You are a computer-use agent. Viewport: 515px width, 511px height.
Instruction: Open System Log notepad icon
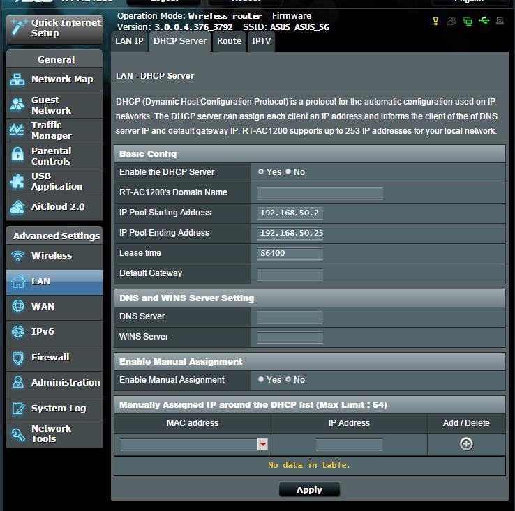(x=17, y=409)
